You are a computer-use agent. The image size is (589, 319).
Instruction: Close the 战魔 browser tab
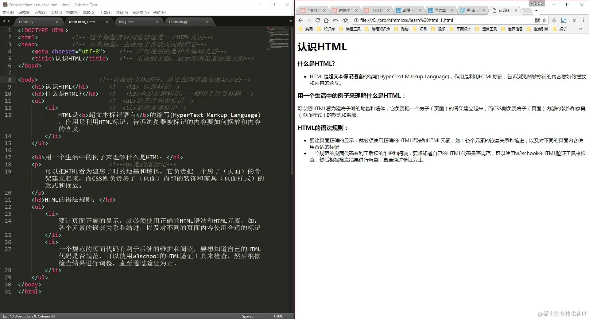[420, 10]
